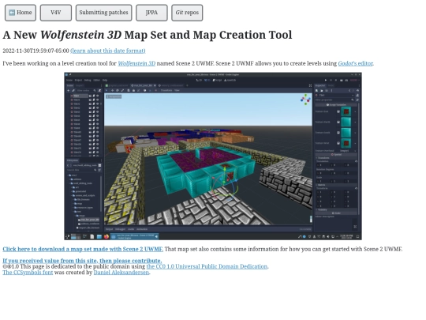Open the Git repos navigation button
This screenshot has width=426, height=320.
[x=187, y=13]
